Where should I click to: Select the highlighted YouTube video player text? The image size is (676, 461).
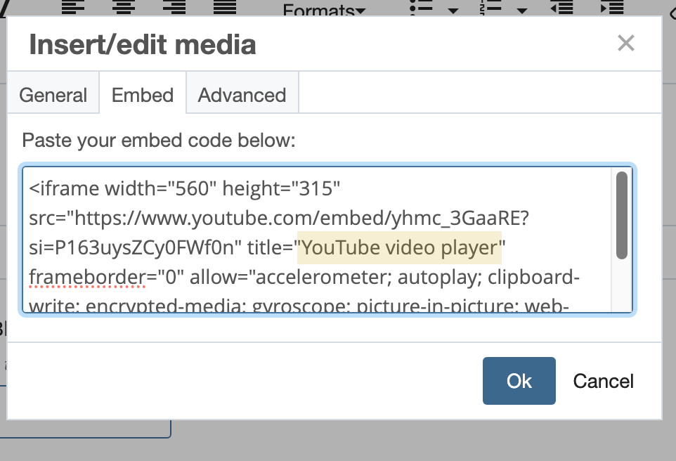[x=398, y=247]
